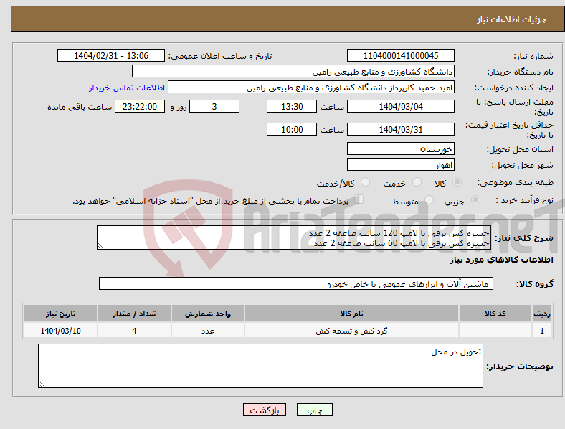
Task: Click the چاپ (print) button
Action: tap(314, 410)
